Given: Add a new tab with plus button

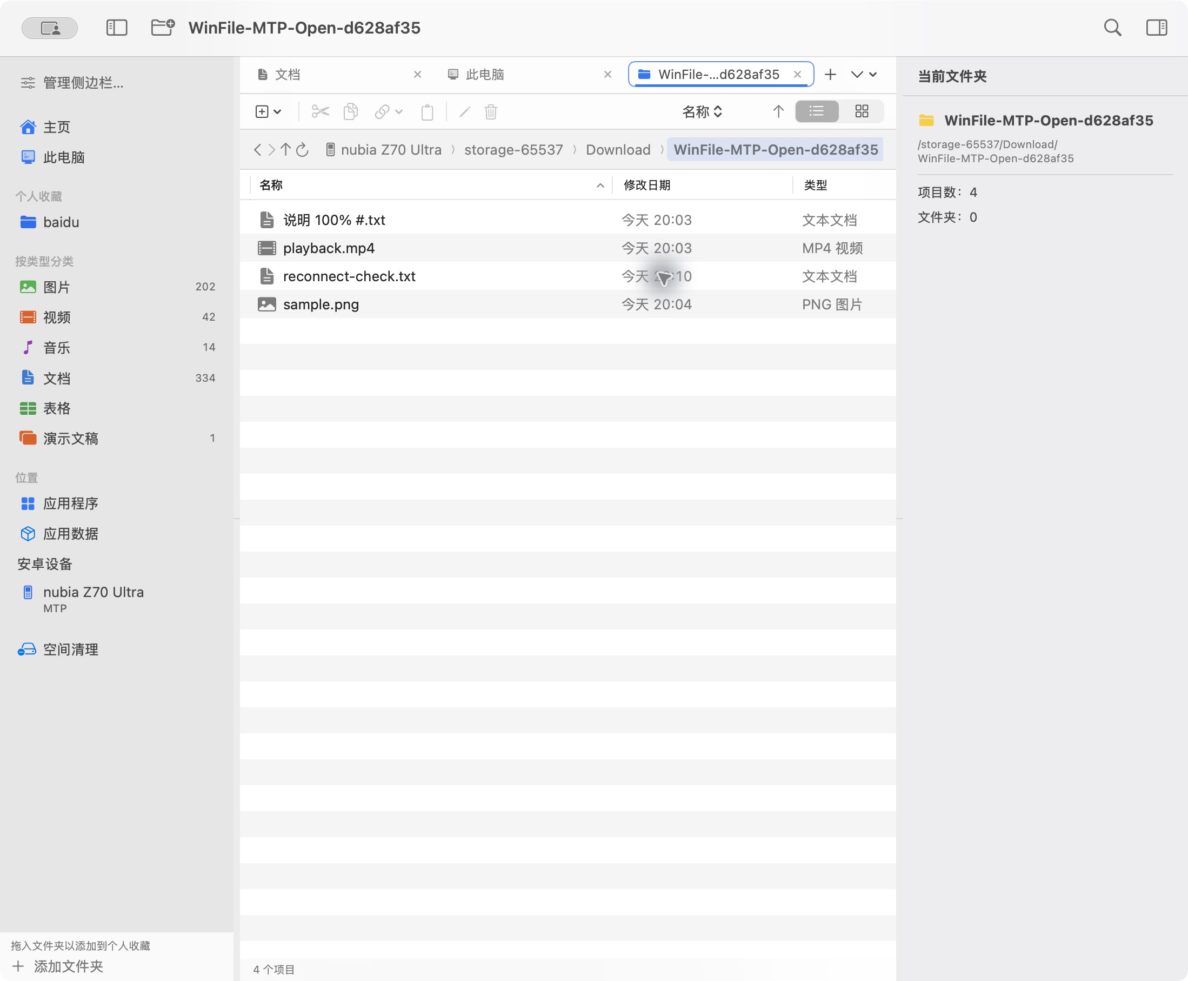Looking at the screenshot, I should click(x=830, y=75).
